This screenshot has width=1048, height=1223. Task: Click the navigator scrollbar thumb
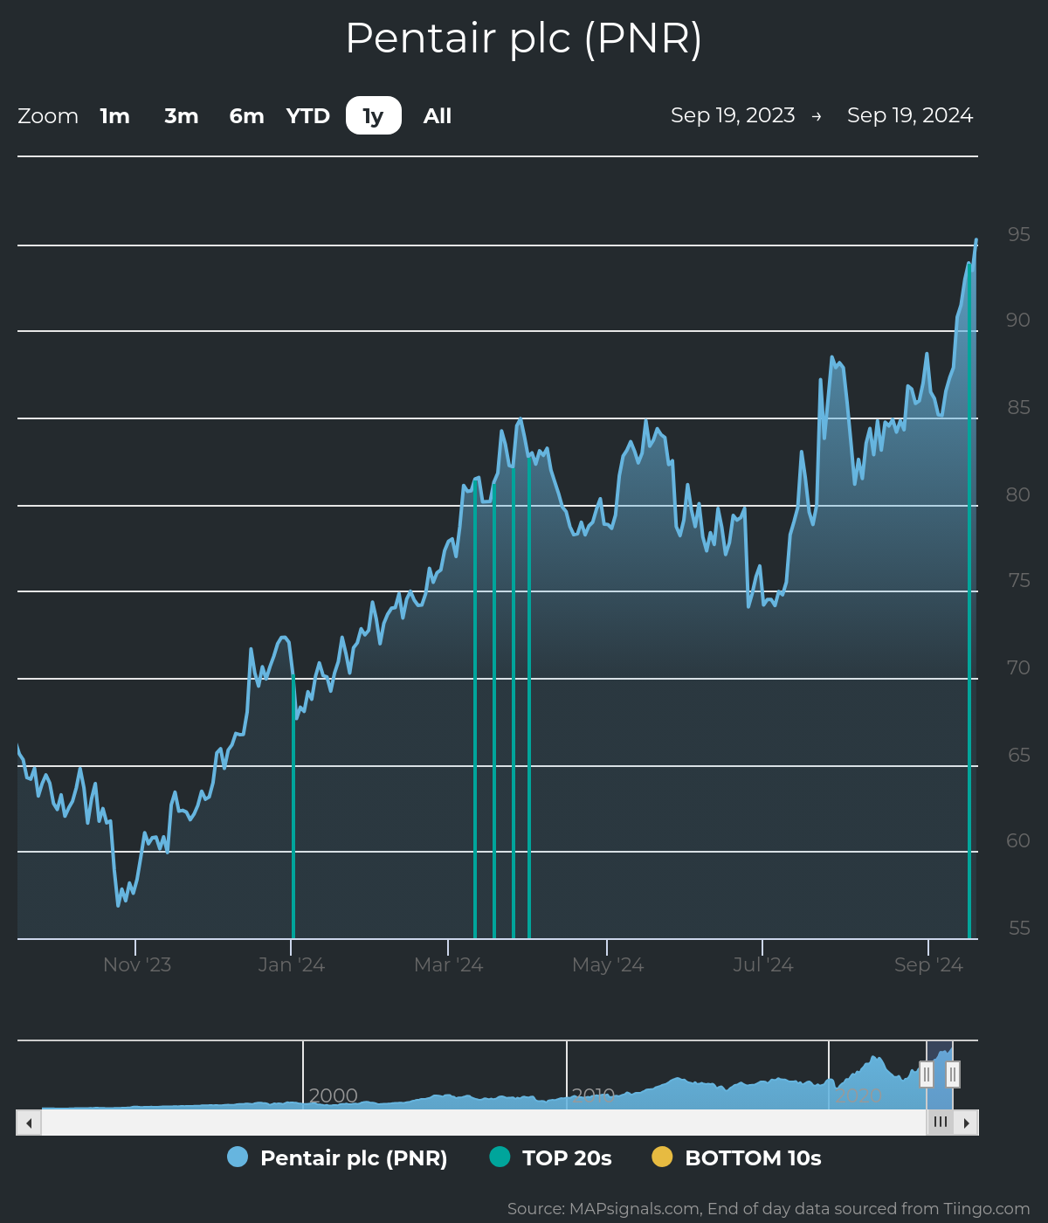pyautogui.click(x=940, y=1123)
